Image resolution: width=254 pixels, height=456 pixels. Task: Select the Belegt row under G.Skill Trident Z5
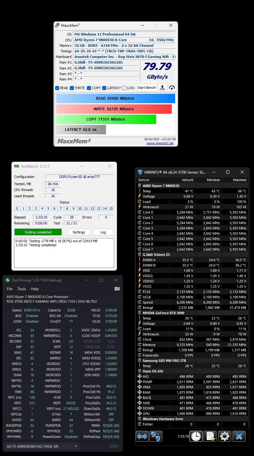[x=193, y=308]
